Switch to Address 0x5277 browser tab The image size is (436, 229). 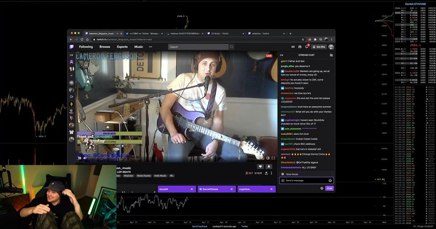185,33
